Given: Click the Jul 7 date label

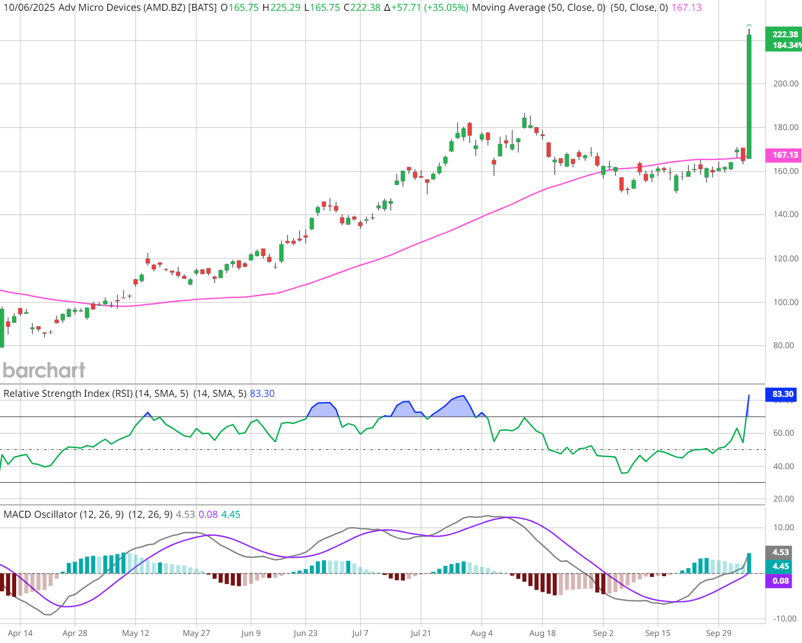Looking at the screenshot, I should [x=360, y=633].
